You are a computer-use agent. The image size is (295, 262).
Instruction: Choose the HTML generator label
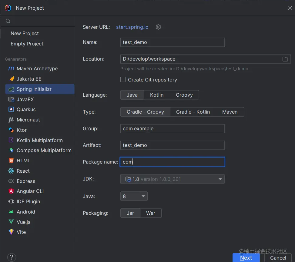pos(23,161)
